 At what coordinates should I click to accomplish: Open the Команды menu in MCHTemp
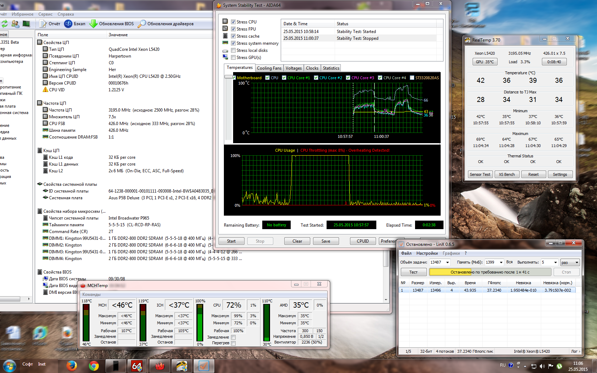[x=91, y=294]
